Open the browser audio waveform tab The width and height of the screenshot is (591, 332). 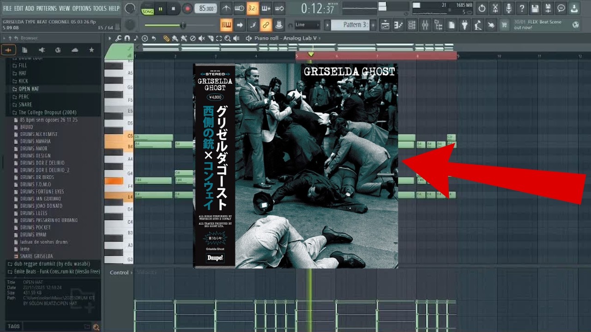coord(8,50)
